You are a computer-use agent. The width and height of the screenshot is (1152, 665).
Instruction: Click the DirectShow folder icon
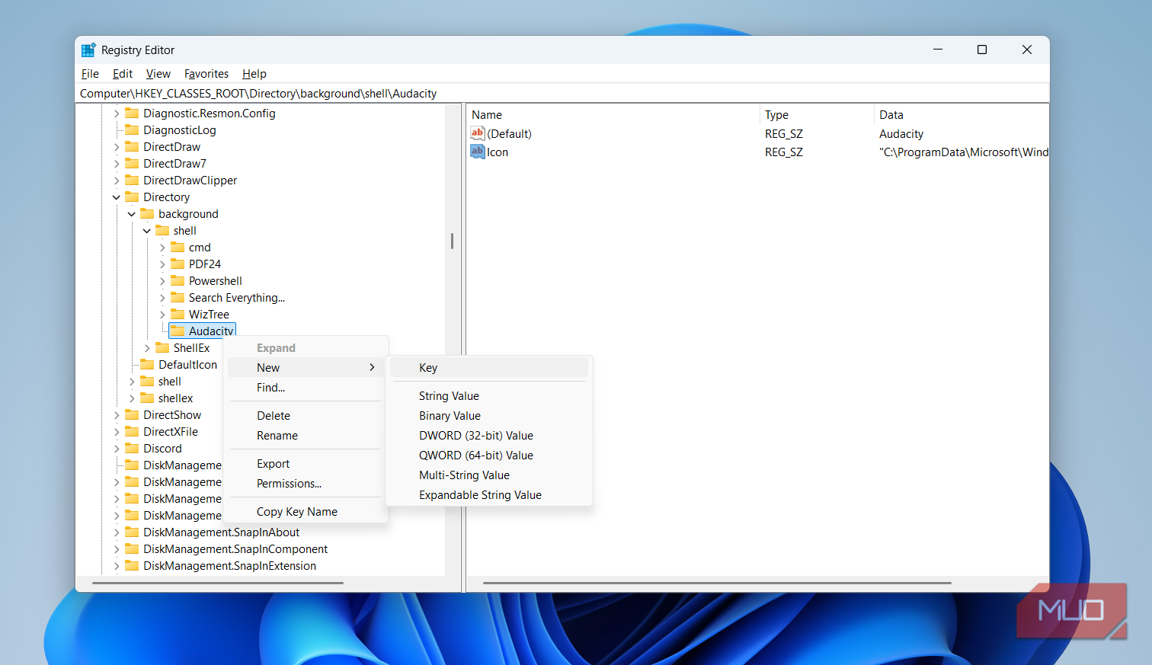click(x=132, y=414)
